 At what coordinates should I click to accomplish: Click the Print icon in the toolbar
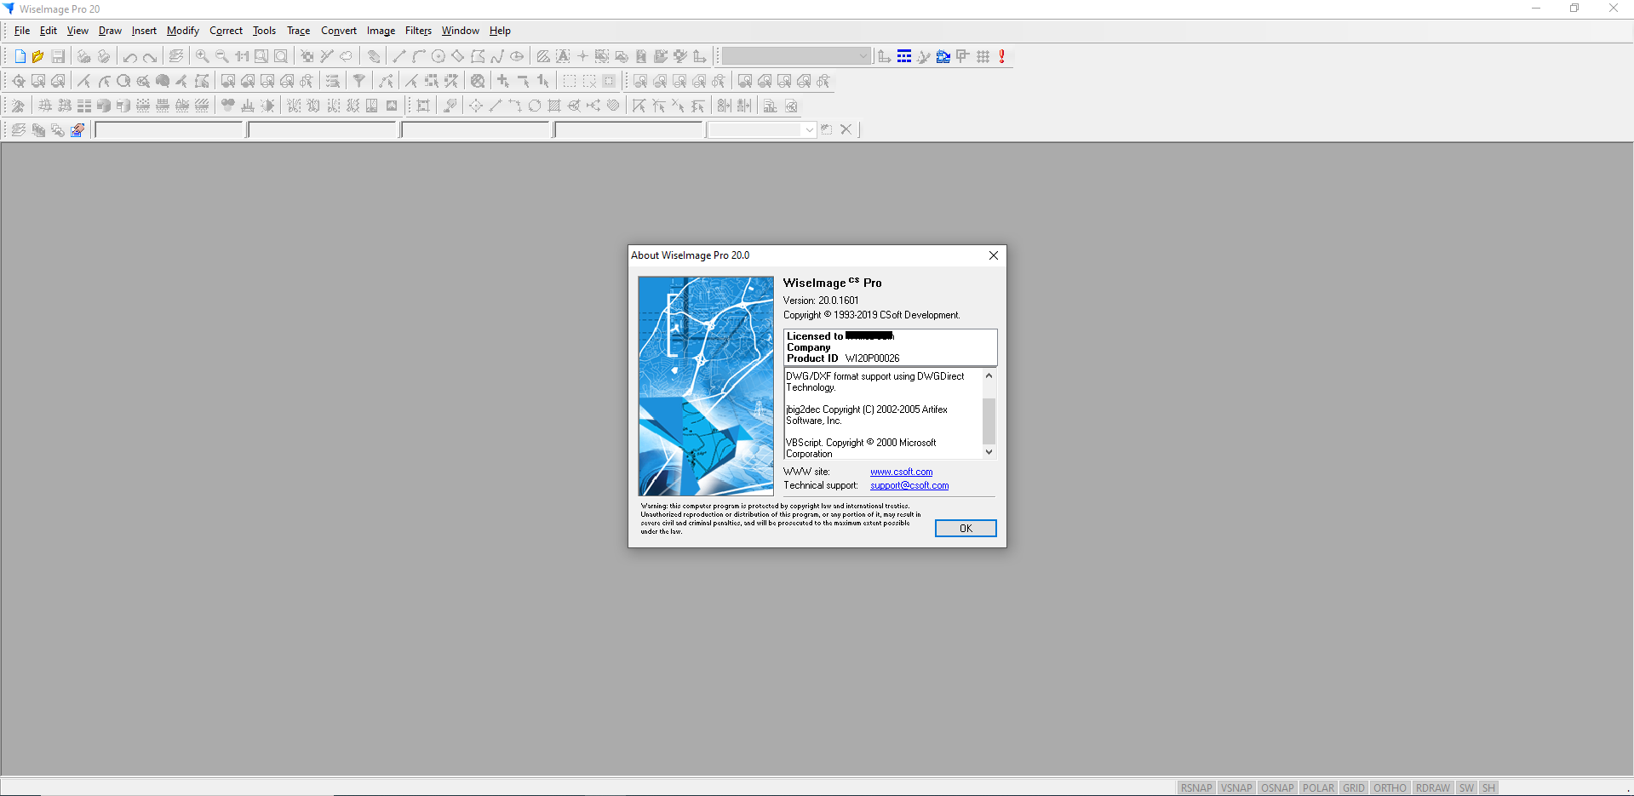point(83,56)
